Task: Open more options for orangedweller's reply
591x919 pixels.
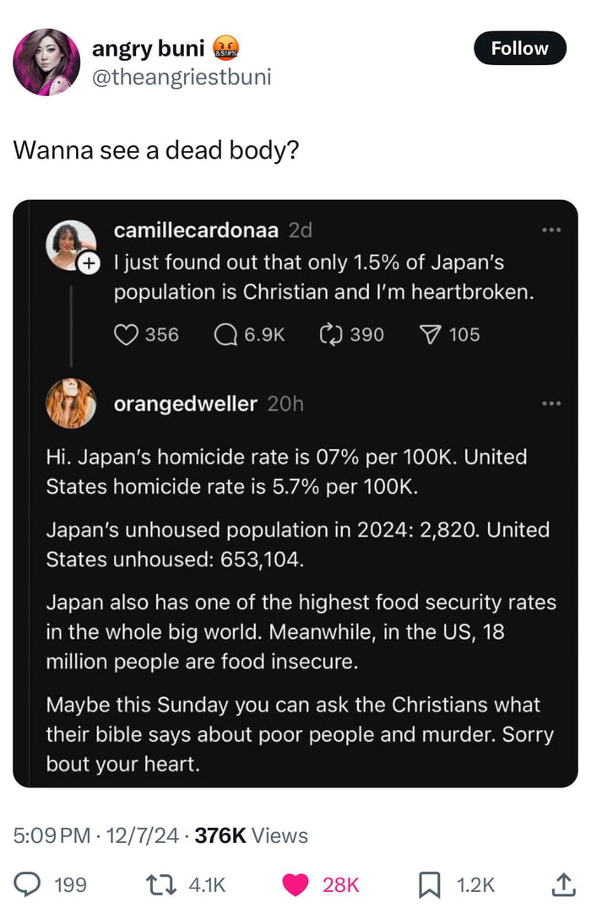Action: coord(551,403)
